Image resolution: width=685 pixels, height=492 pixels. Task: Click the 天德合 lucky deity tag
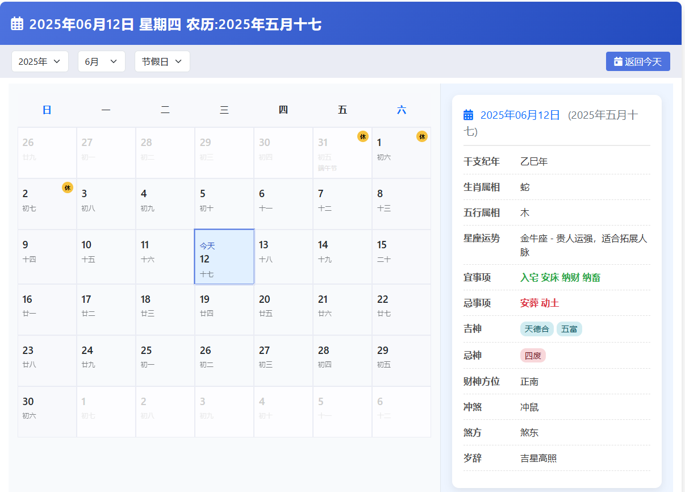click(x=537, y=329)
